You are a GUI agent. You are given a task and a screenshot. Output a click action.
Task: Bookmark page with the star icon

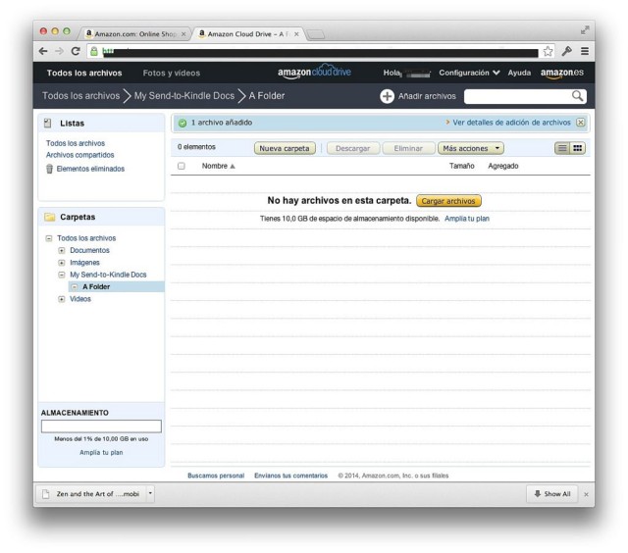click(x=548, y=51)
